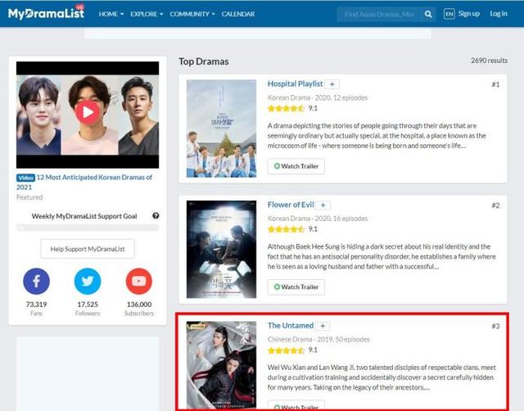Open the EN language selector

449,14
